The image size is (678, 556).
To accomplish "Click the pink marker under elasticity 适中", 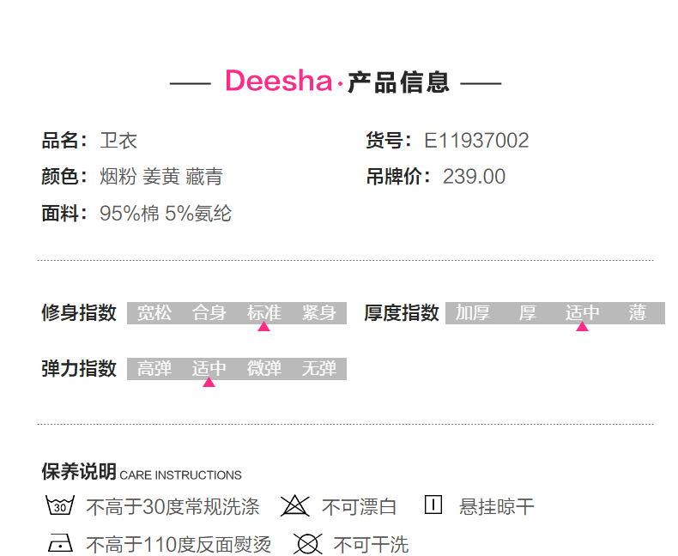I will click(209, 382).
